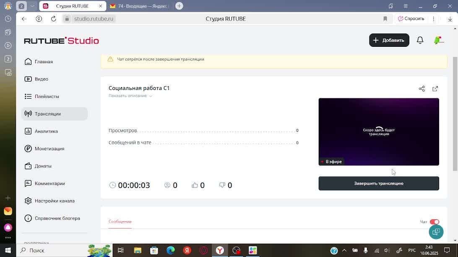Screen dimensions: 458x257
Task: Click the likes thumbs-up counter icon
Action: click(195, 185)
